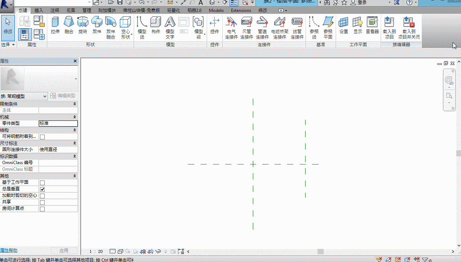Click the 零件类型 value field showing 标准
This screenshot has width=461, height=262.
click(x=58, y=123)
